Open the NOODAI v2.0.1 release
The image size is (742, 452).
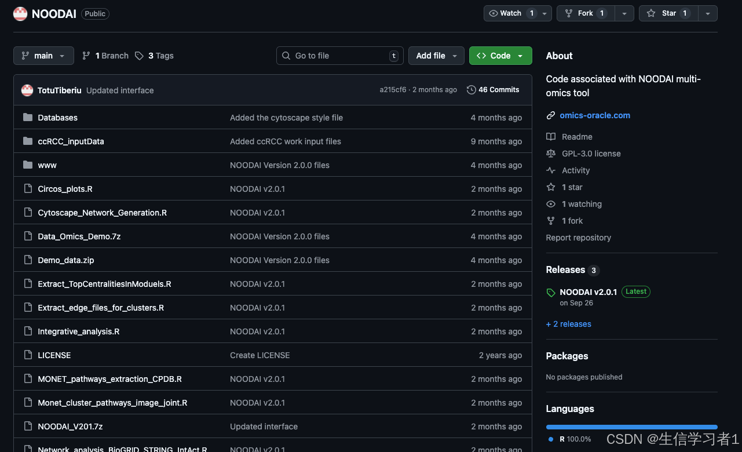[588, 292]
